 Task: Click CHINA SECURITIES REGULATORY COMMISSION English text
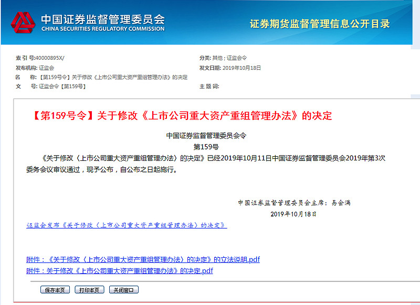(x=103, y=29)
